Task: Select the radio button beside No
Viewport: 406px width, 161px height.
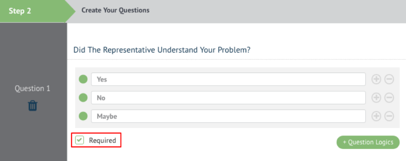Action: [83, 98]
